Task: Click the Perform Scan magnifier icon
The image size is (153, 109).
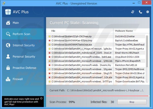Action: (8, 34)
